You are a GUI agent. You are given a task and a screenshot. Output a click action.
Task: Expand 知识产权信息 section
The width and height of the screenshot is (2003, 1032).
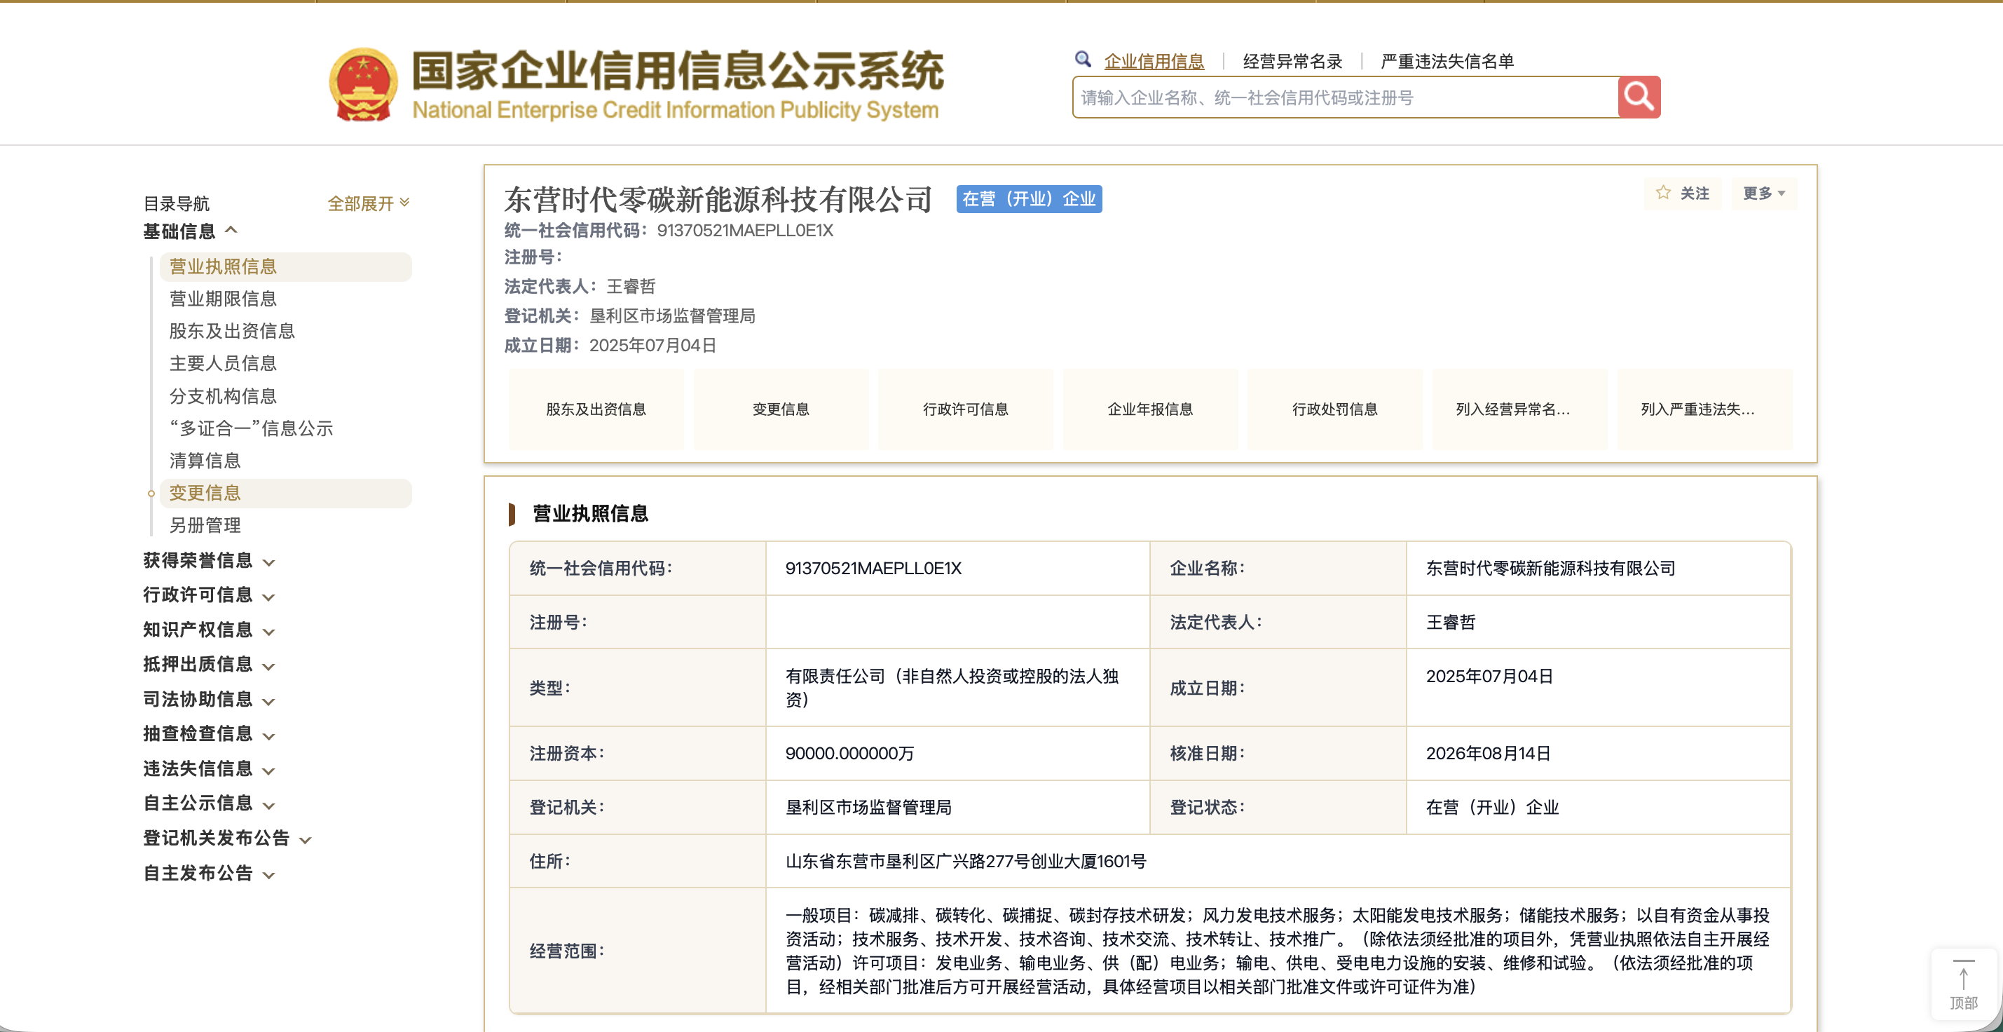pos(209,630)
